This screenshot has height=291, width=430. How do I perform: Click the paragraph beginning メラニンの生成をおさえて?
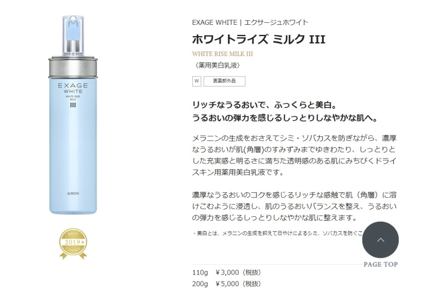294,155
